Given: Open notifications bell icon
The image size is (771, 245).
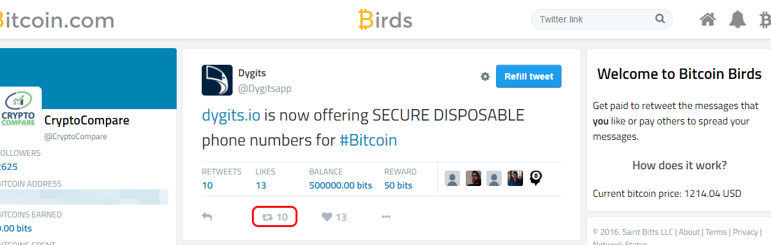Looking at the screenshot, I should click(737, 19).
